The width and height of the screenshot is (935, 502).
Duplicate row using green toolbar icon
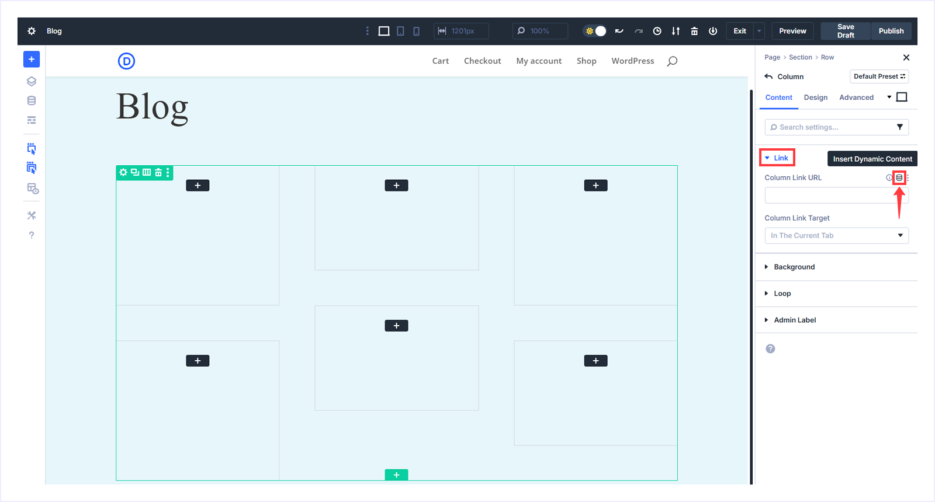[135, 172]
